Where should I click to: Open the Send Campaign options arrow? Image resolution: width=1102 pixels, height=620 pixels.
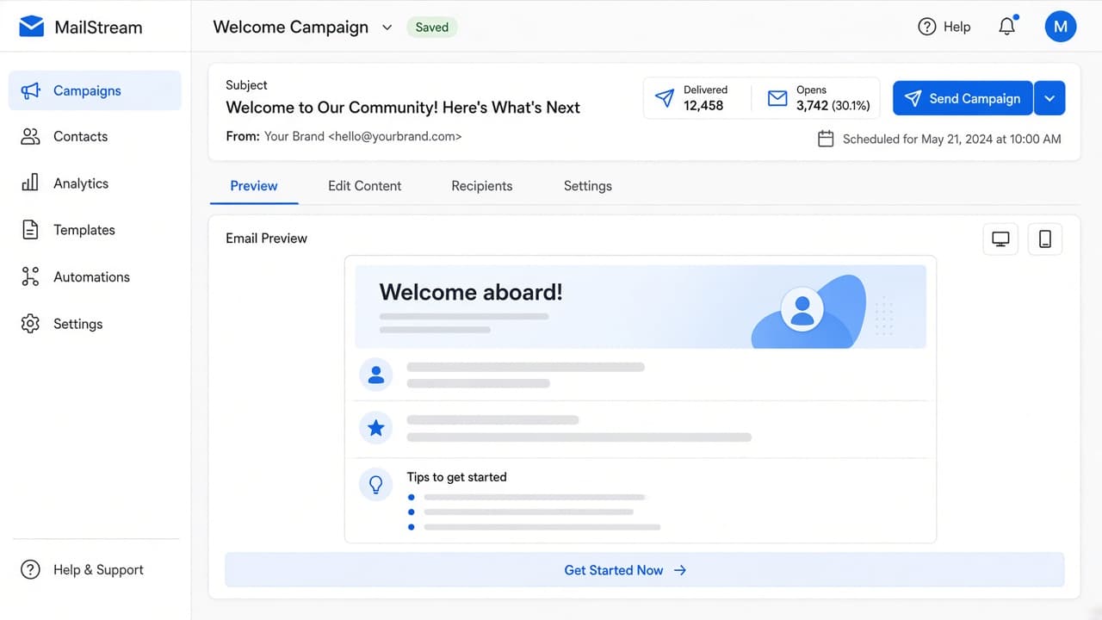1049,98
